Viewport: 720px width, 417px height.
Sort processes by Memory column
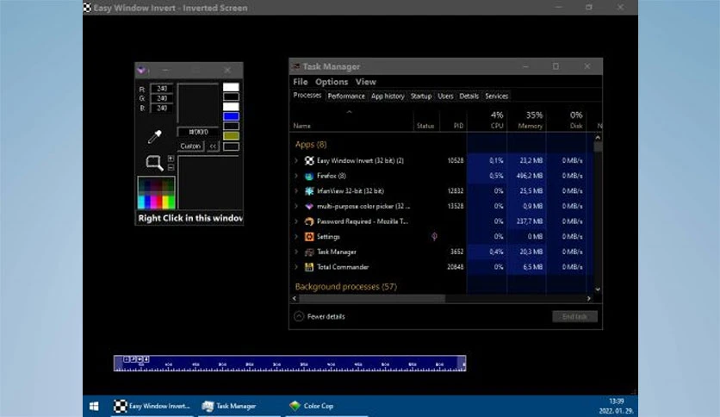click(x=527, y=120)
